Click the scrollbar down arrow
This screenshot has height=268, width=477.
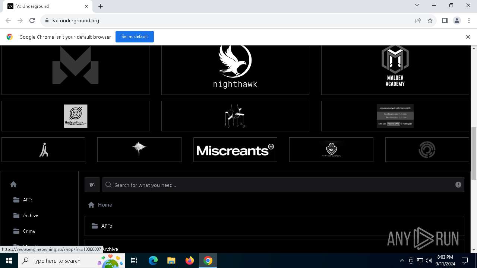point(474,250)
